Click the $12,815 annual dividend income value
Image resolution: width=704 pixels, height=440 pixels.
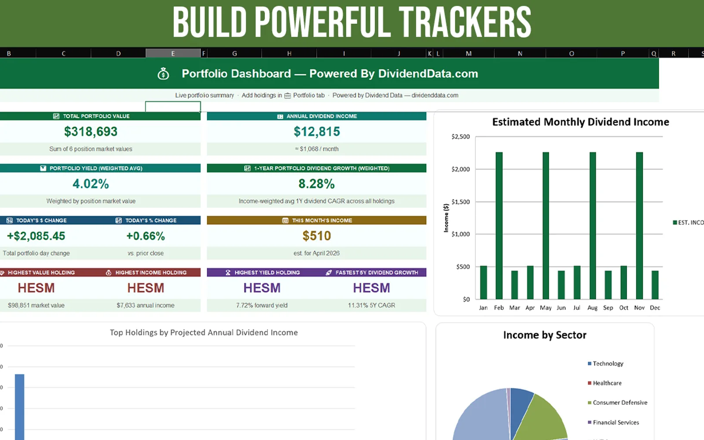(317, 132)
